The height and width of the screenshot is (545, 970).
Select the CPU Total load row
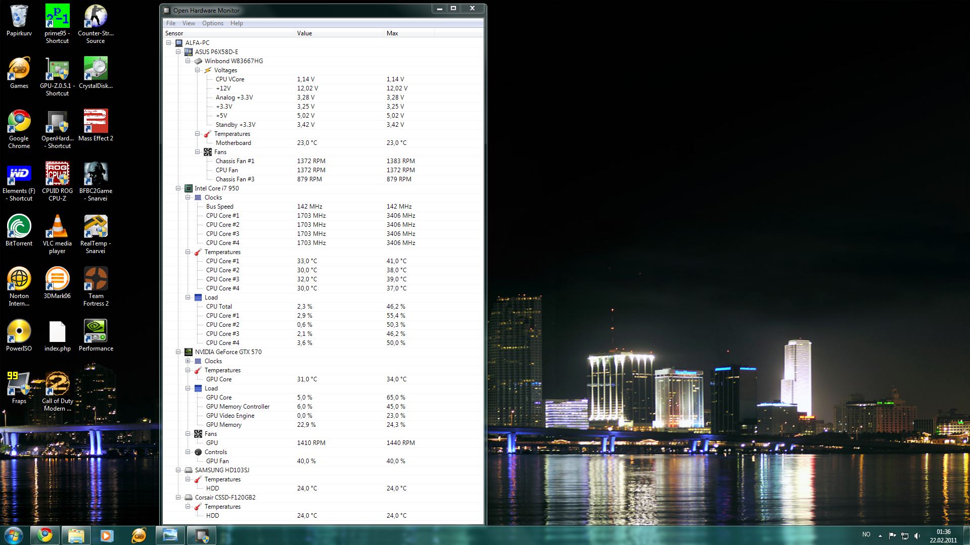tap(323, 307)
